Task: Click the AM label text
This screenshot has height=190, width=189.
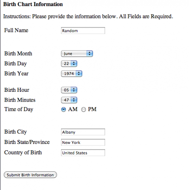Action: [73, 109]
